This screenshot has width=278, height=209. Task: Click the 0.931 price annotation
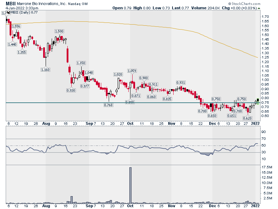181,82
